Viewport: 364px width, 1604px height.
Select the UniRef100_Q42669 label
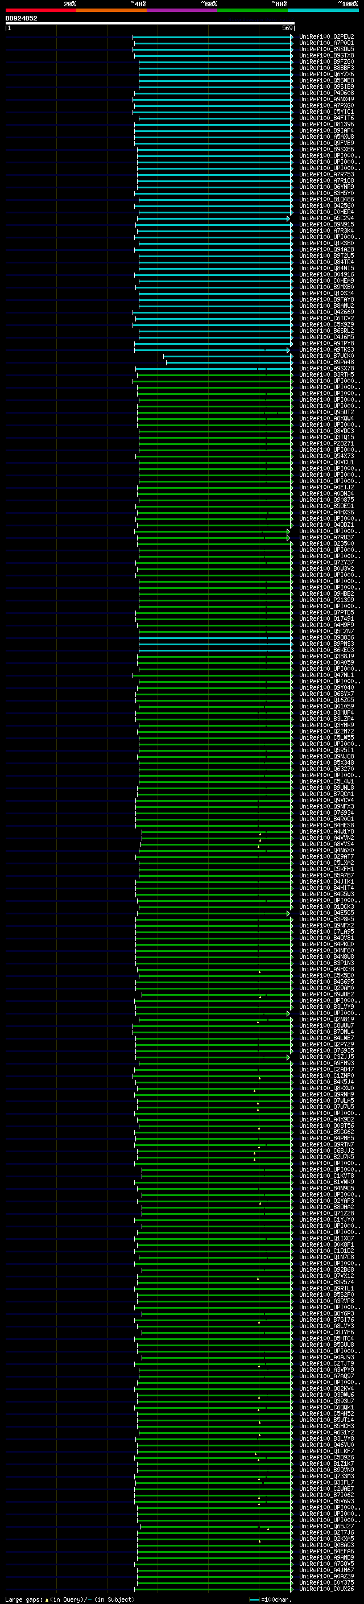pos(326,312)
